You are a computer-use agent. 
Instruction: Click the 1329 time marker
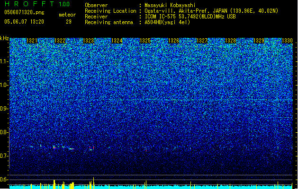tap(259, 41)
